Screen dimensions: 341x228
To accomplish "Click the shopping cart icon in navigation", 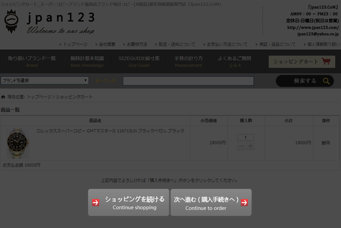I will coord(326,61).
